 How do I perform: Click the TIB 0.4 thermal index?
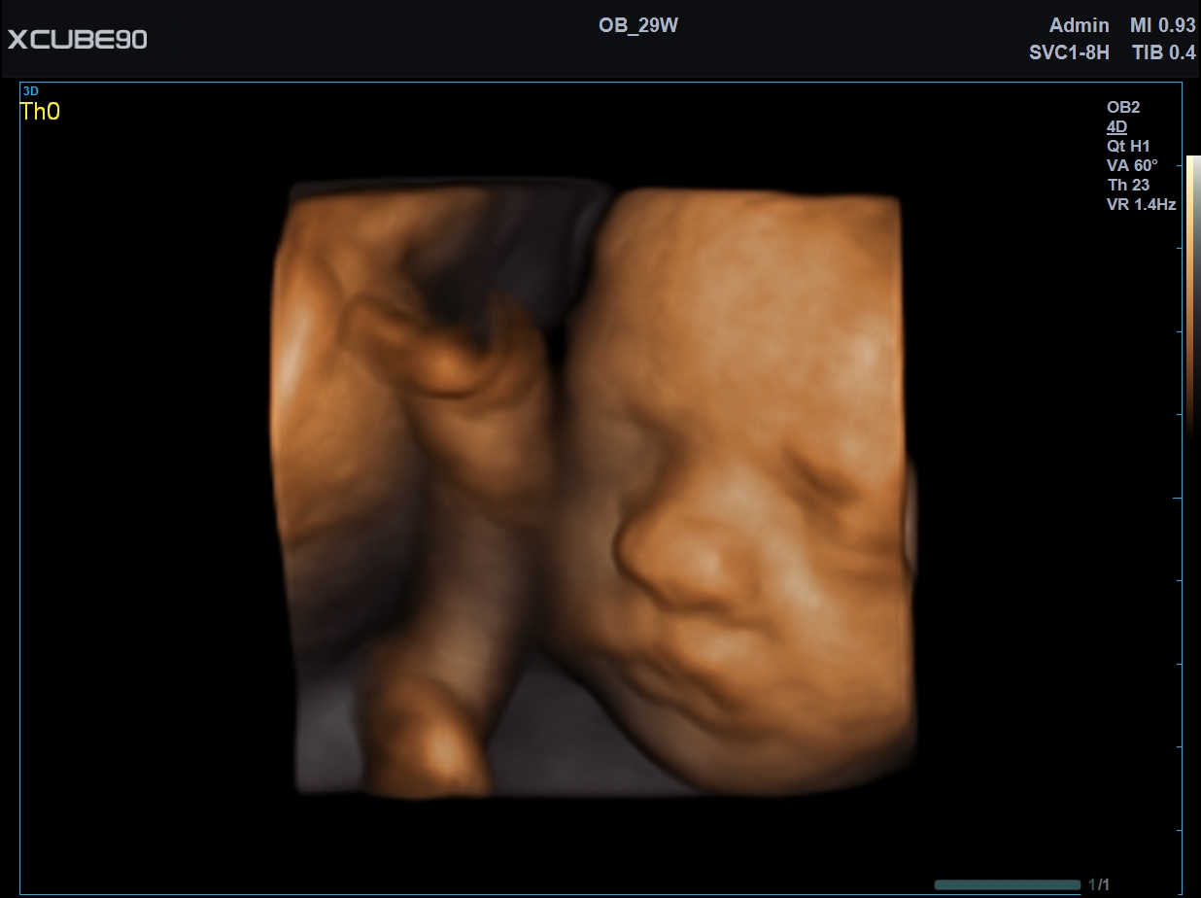click(x=1163, y=53)
